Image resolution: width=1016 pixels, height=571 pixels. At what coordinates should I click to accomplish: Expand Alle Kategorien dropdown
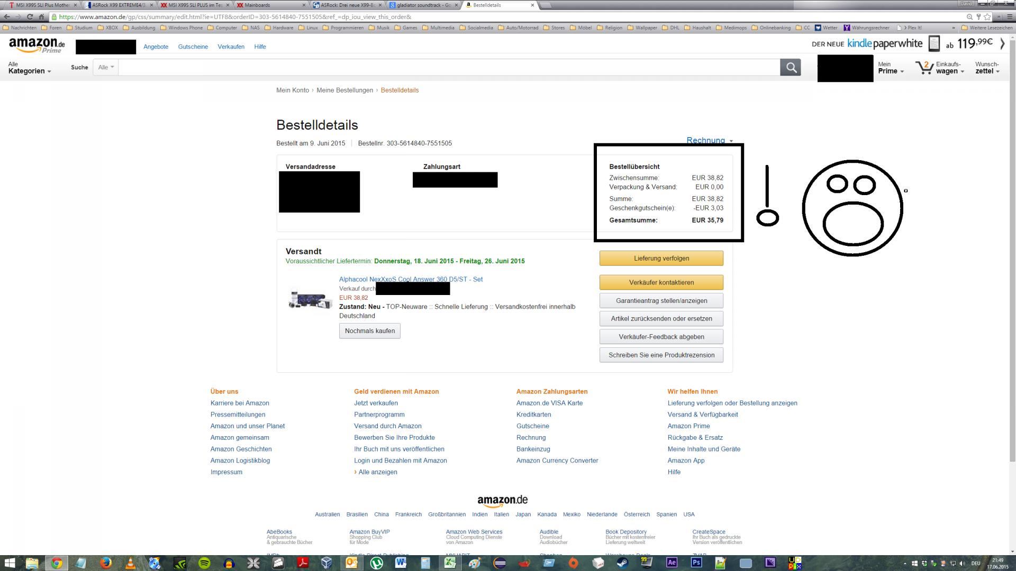(x=30, y=68)
